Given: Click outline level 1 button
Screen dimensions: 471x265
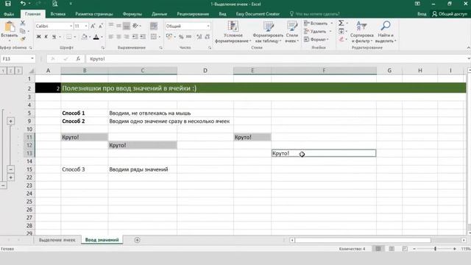Looking at the screenshot, I should pyautogui.click(x=3, y=71).
